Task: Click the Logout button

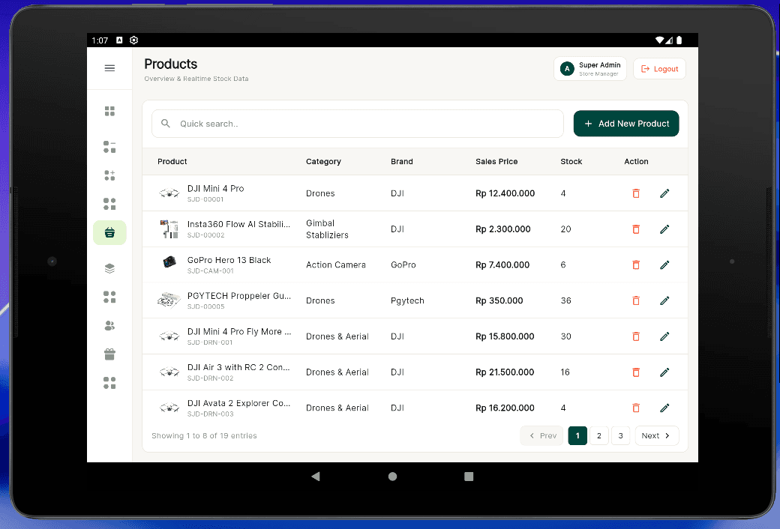Action: (659, 69)
